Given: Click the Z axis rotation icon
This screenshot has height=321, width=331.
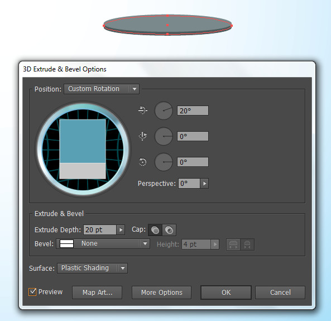Looking at the screenshot, I should [142, 162].
